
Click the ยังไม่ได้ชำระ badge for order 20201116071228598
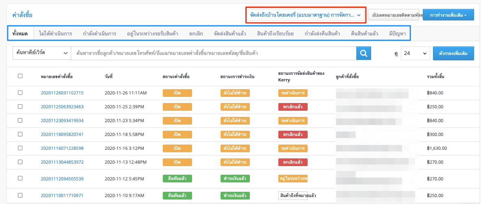[235, 148]
